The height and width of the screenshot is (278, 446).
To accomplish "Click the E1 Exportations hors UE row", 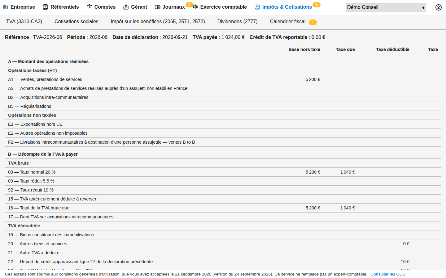I will [223, 124].
